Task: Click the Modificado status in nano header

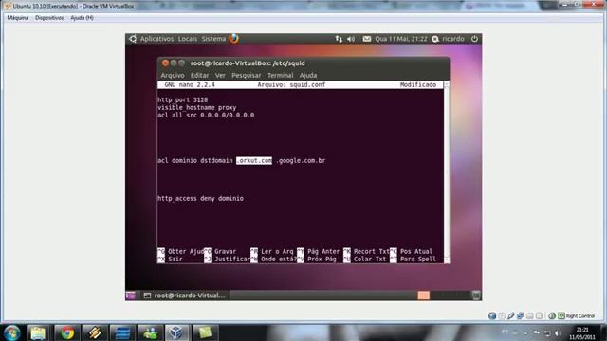Action: tap(418, 84)
